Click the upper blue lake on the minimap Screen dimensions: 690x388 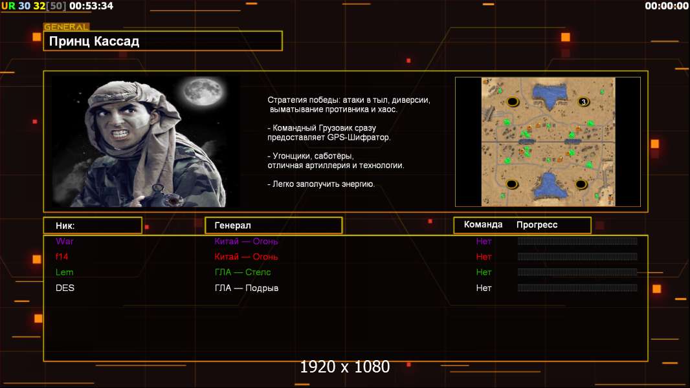[x=548, y=94]
